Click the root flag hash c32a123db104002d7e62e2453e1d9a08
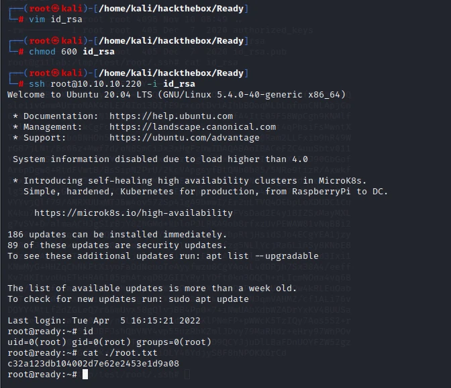Screen dimensions: 451x388 tap(93, 364)
